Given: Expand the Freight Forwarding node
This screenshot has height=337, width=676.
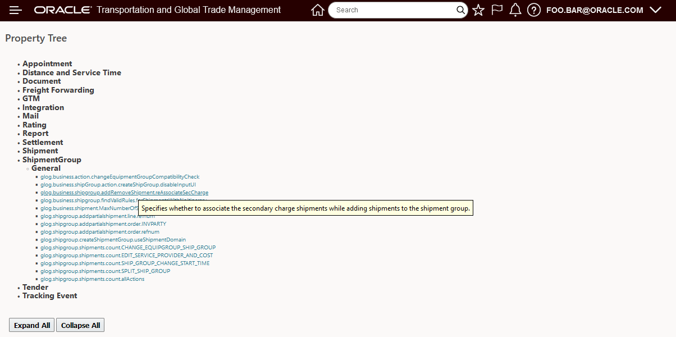Looking at the screenshot, I should point(58,90).
